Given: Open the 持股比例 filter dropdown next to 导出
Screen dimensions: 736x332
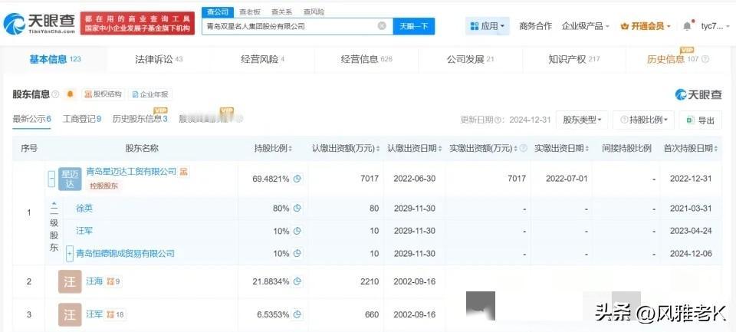Looking at the screenshot, I should point(643,120).
